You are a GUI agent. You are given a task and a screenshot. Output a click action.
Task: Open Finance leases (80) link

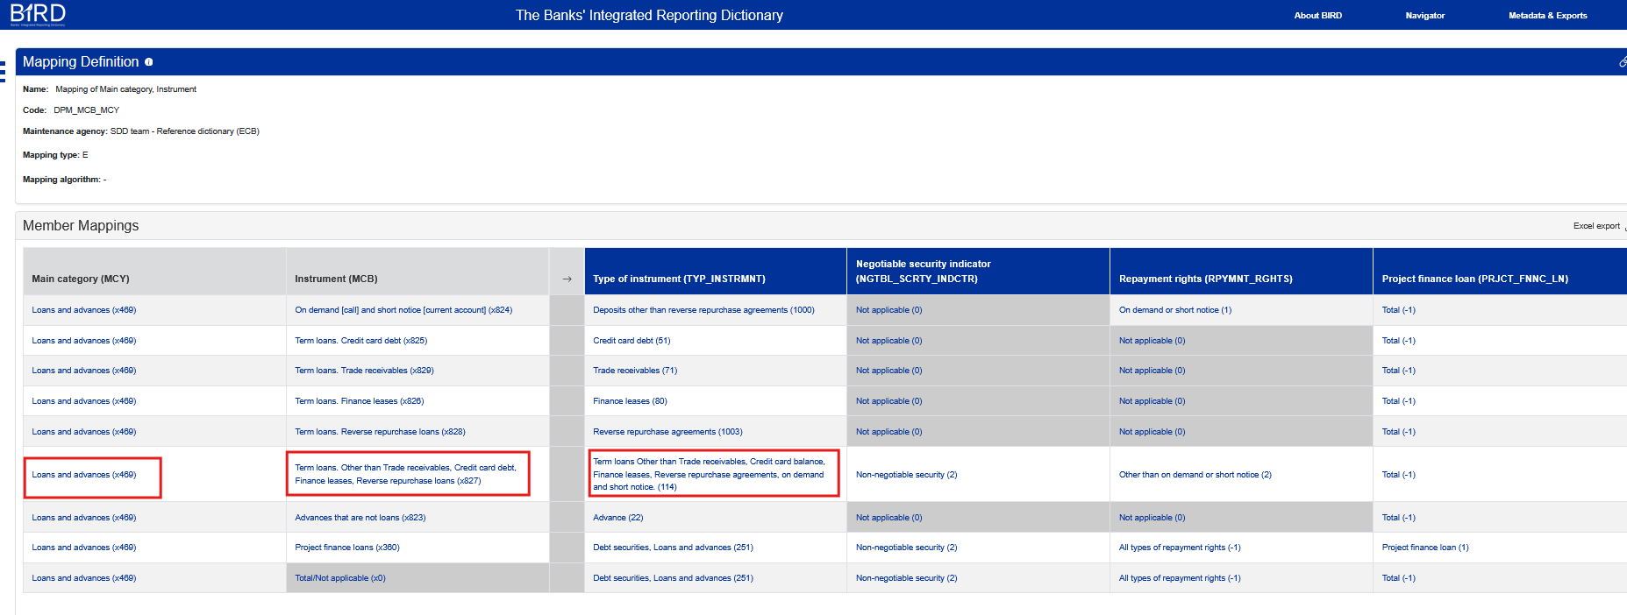pyautogui.click(x=630, y=401)
